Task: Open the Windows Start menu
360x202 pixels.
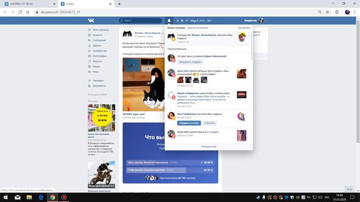Action: click(x=6, y=197)
